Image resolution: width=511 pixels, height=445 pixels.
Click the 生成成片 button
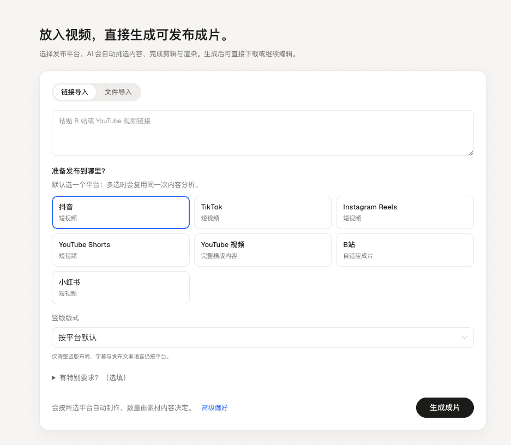pyautogui.click(x=445, y=407)
